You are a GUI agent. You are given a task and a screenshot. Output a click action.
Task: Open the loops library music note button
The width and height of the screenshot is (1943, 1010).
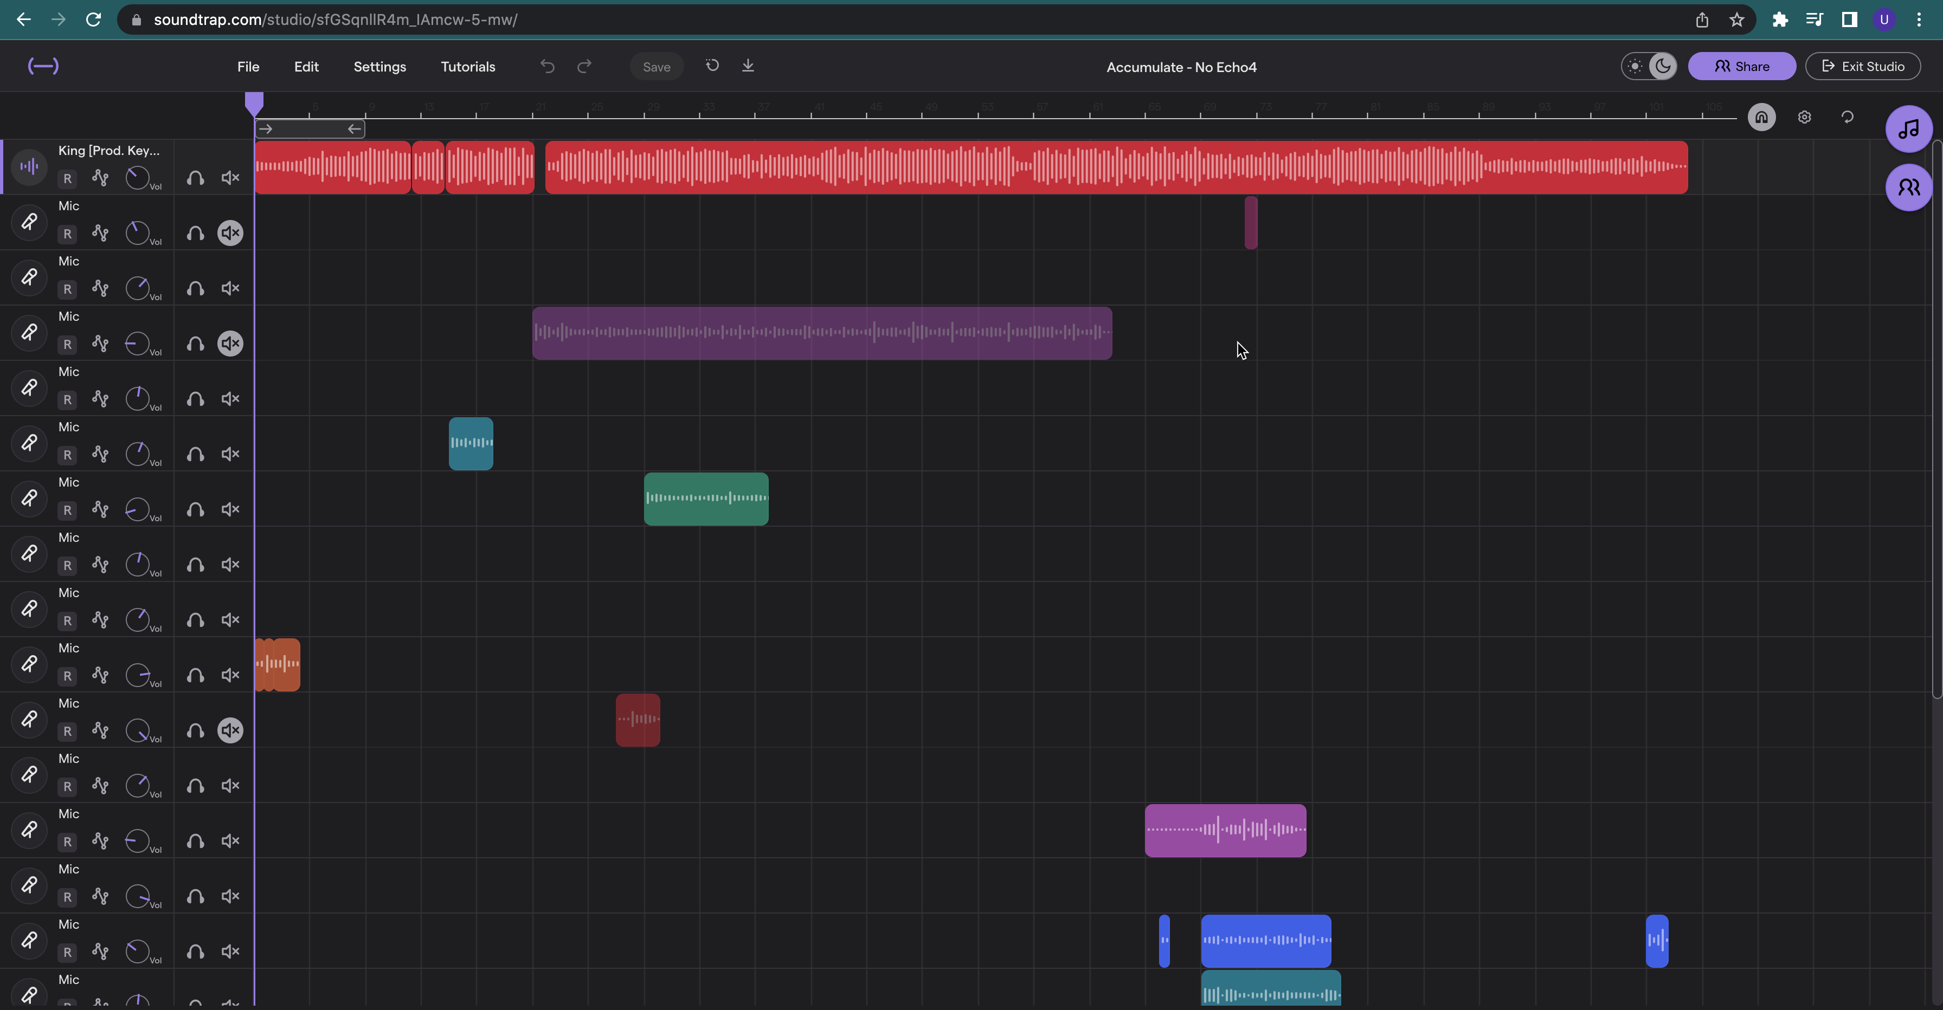pos(1908,129)
